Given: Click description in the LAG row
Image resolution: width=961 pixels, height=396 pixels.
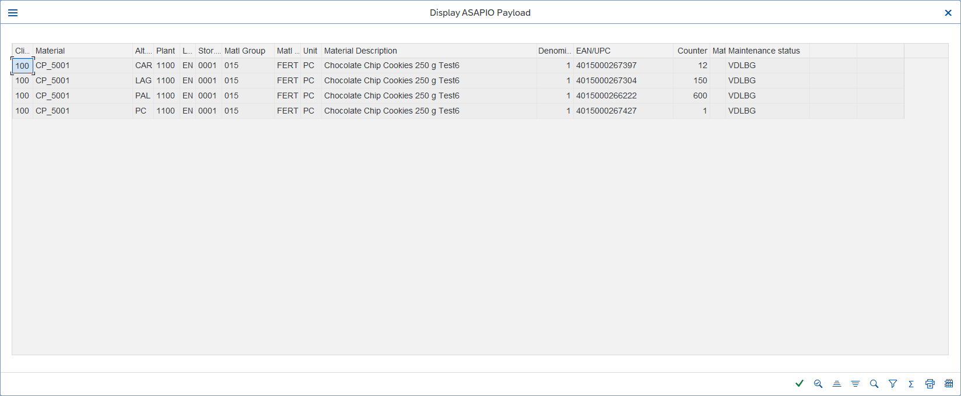Looking at the screenshot, I should pyautogui.click(x=429, y=81).
